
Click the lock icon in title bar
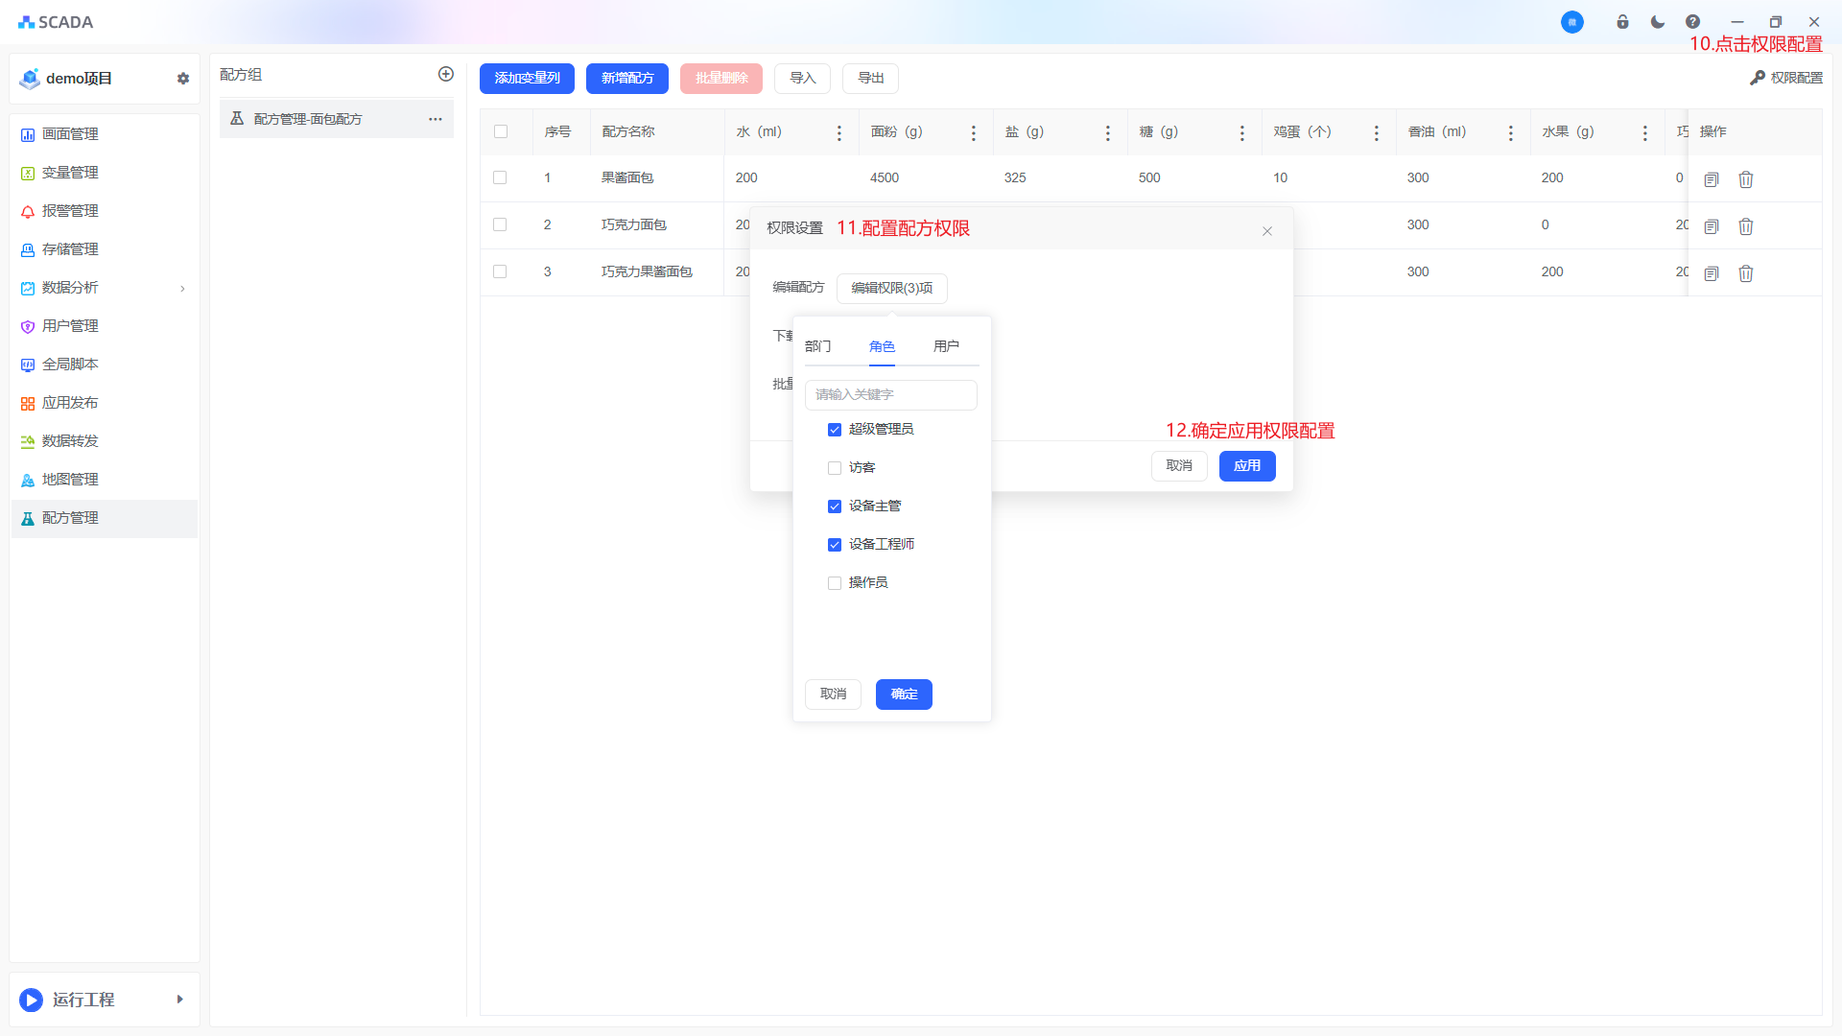(x=1622, y=22)
